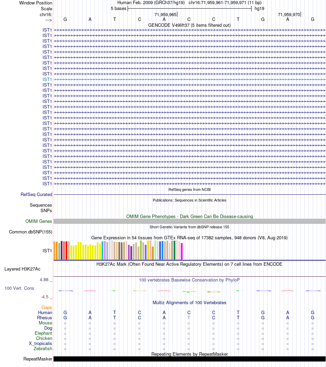Click the Dog species label
326x367 pixels.
coord(48,328)
